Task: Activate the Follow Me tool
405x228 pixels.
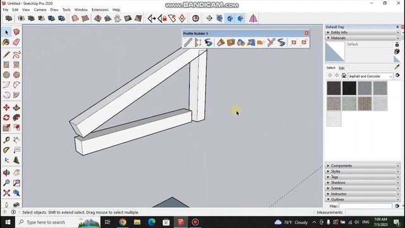Action: (x=16, y=118)
